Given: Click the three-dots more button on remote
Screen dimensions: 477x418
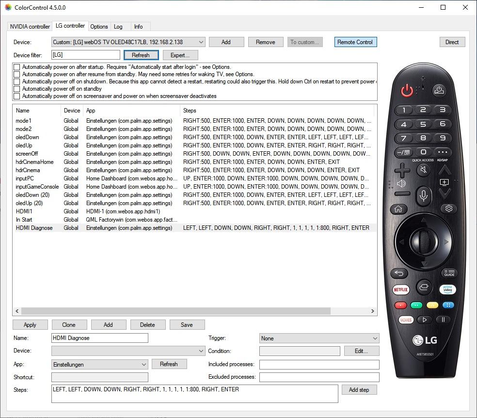Looking at the screenshot, I should [x=443, y=152].
